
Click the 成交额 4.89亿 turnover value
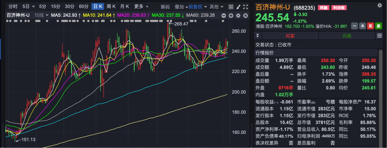click(x=286, y=67)
